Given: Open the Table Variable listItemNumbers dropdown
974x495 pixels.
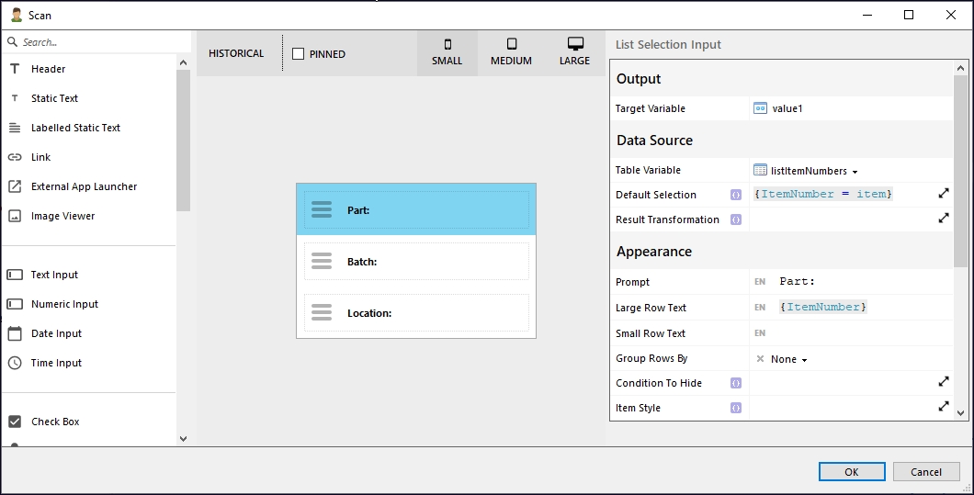Looking at the screenshot, I should (806, 171).
